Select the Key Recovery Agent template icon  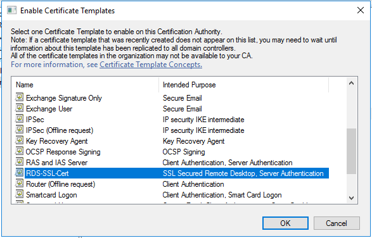tap(20, 141)
